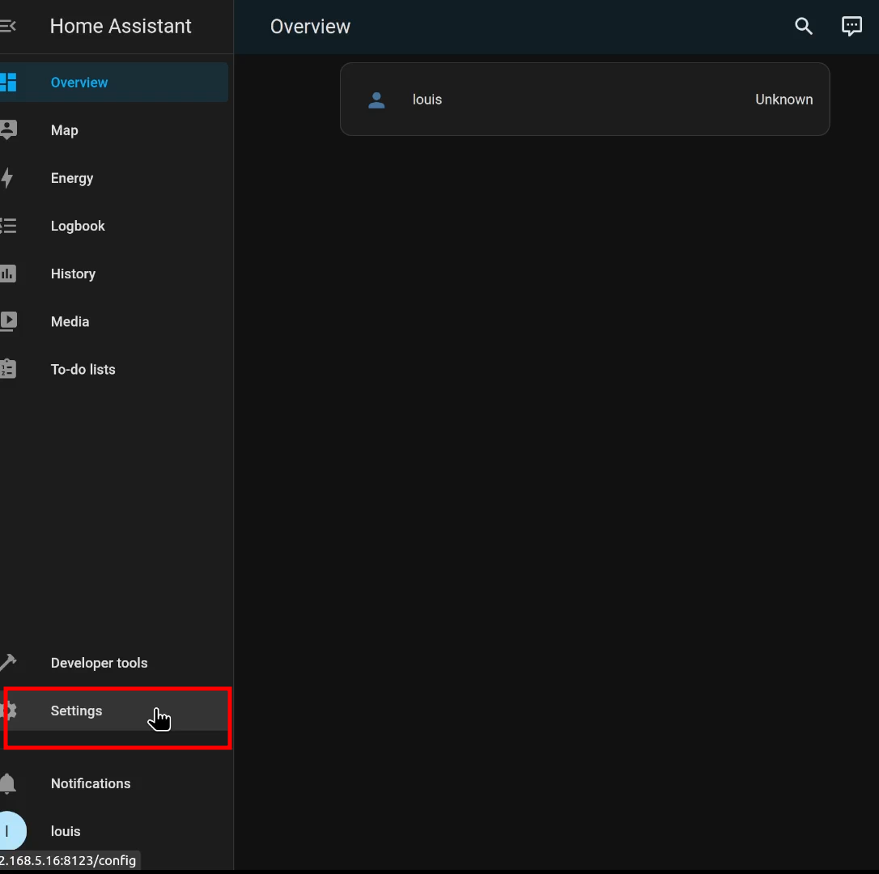Click the Overview dashboard icon
Screen dimensions: 879x874
tap(8, 83)
